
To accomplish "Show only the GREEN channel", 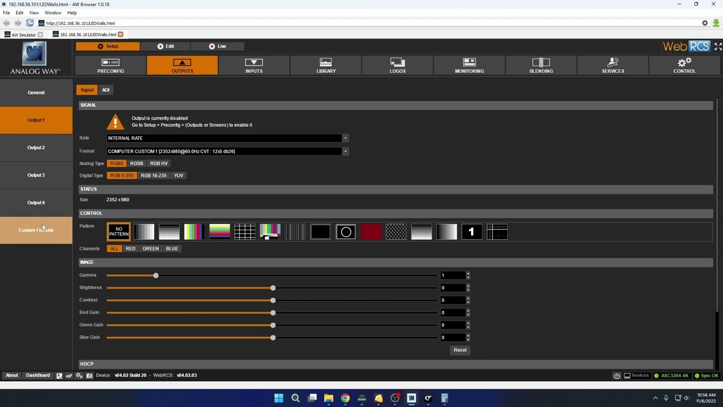I will point(151,249).
